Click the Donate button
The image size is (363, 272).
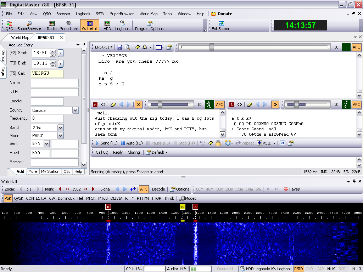(x=222, y=14)
